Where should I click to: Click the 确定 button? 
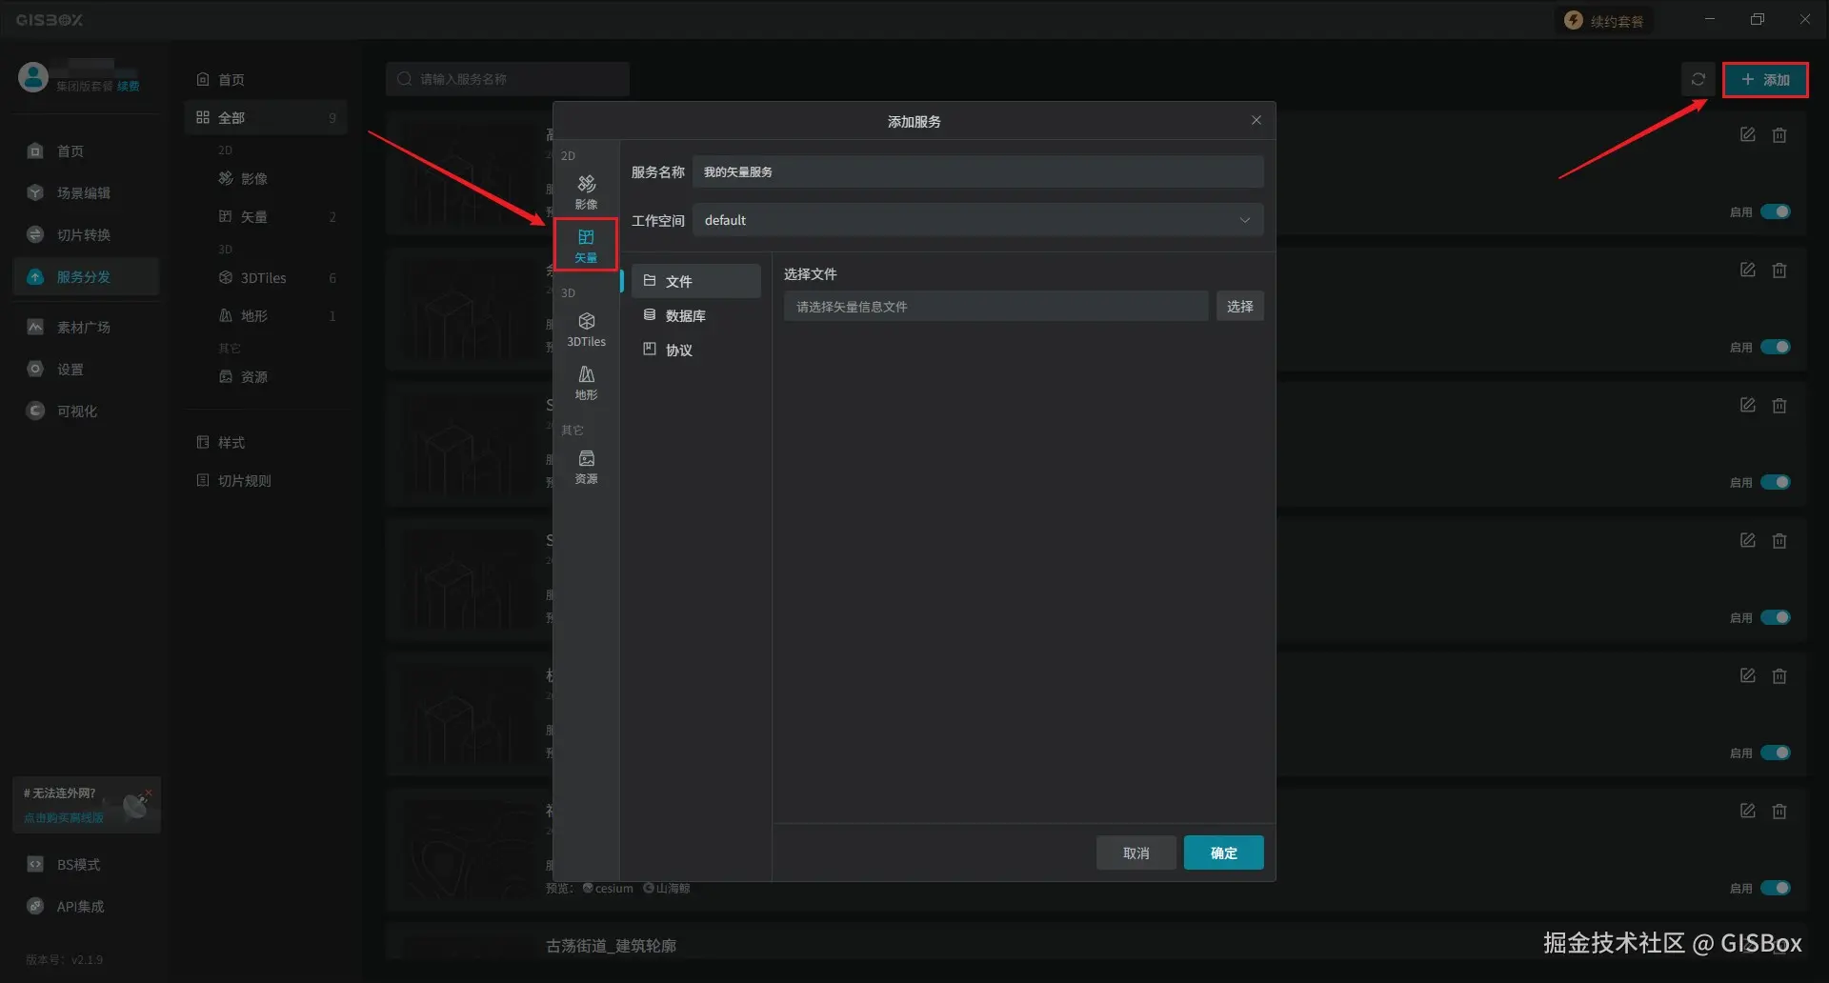click(1223, 853)
